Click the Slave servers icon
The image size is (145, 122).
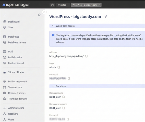click(x=4, y=87)
